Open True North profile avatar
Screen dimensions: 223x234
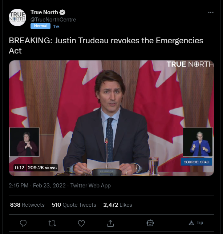coord(17,17)
